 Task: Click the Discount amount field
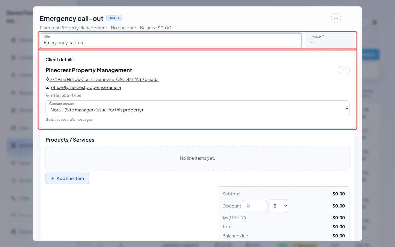click(255, 206)
